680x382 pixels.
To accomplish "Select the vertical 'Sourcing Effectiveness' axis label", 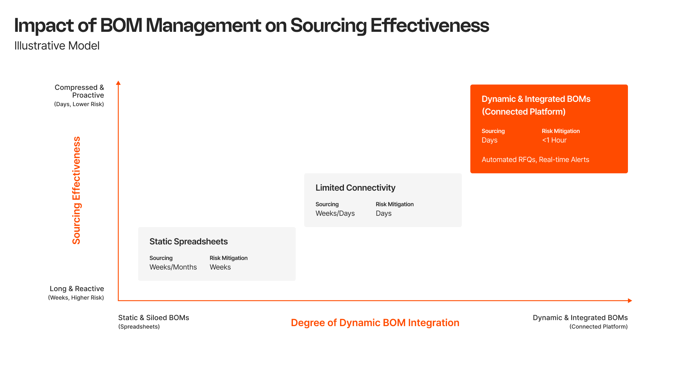I will (76, 190).
